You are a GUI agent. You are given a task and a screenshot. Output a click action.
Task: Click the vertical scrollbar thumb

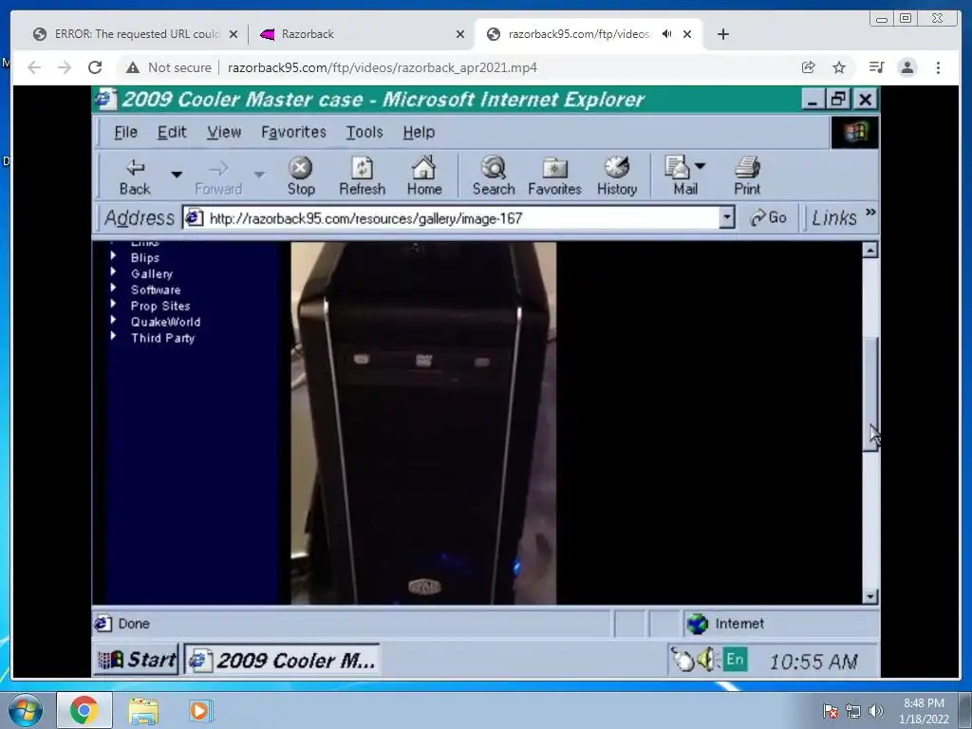click(870, 395)
